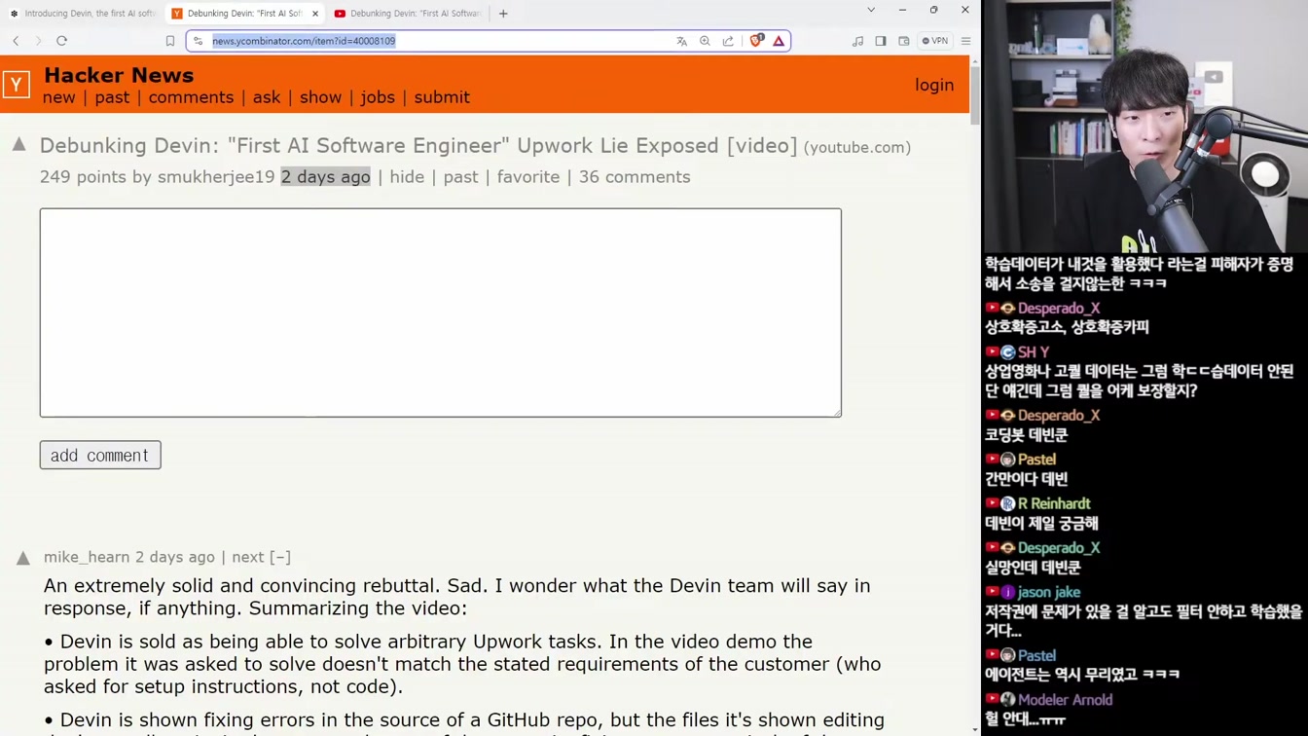Open the 'show' section
1308x736 pixels.
pyautogui.click(x=320, y=97)
